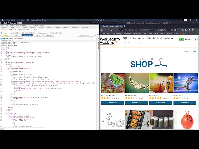This screenshot has height=149, width=199.
Task: Click the padlock icon in URL bar
Action: pyautogui.click(x=122, y=30)
